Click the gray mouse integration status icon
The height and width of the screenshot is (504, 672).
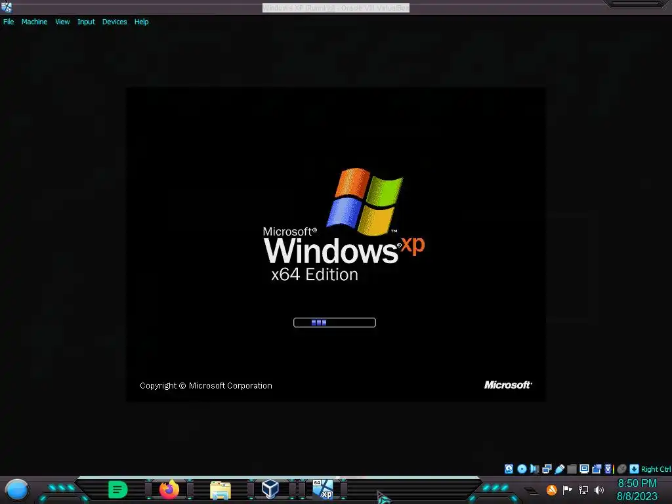pyautogui.click(x=622, y=469)
